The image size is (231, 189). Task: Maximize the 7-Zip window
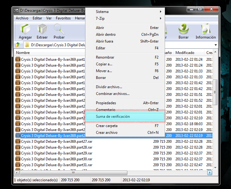coord(200,9)
